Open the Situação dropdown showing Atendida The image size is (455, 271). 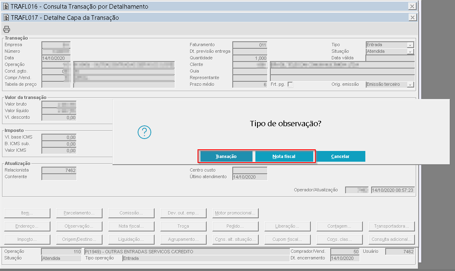click(410, 52)
